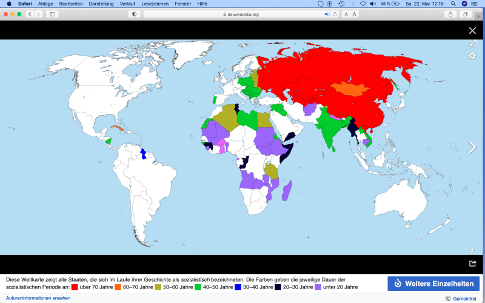485x303 pixels.
Task: Click the larger text size A button
Action: pyautogui.click(x=355, y=14)
